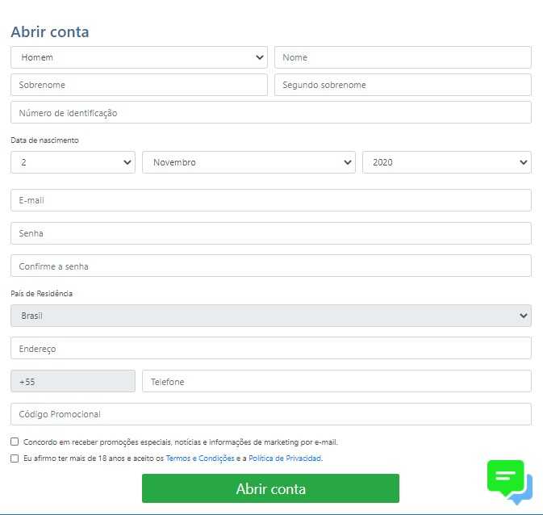
Task: Click the País de Residência label
Action: [x=42, y=294]
